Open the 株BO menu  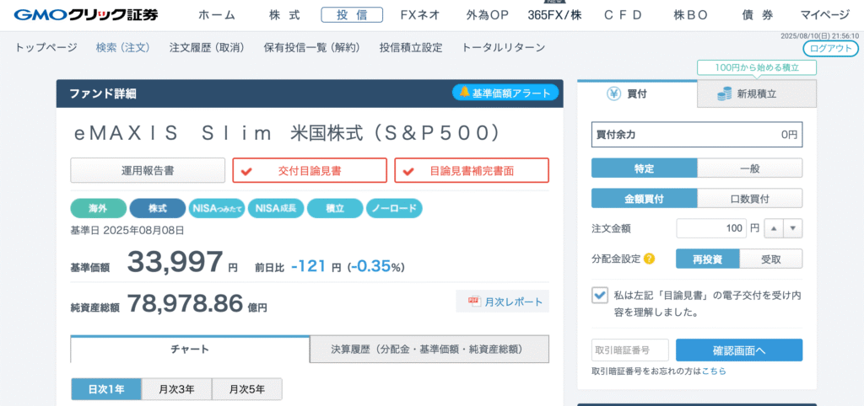690,15
